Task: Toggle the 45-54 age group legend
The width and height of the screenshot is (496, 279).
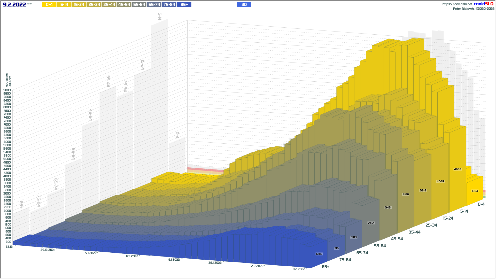Action: coord(124,5)
